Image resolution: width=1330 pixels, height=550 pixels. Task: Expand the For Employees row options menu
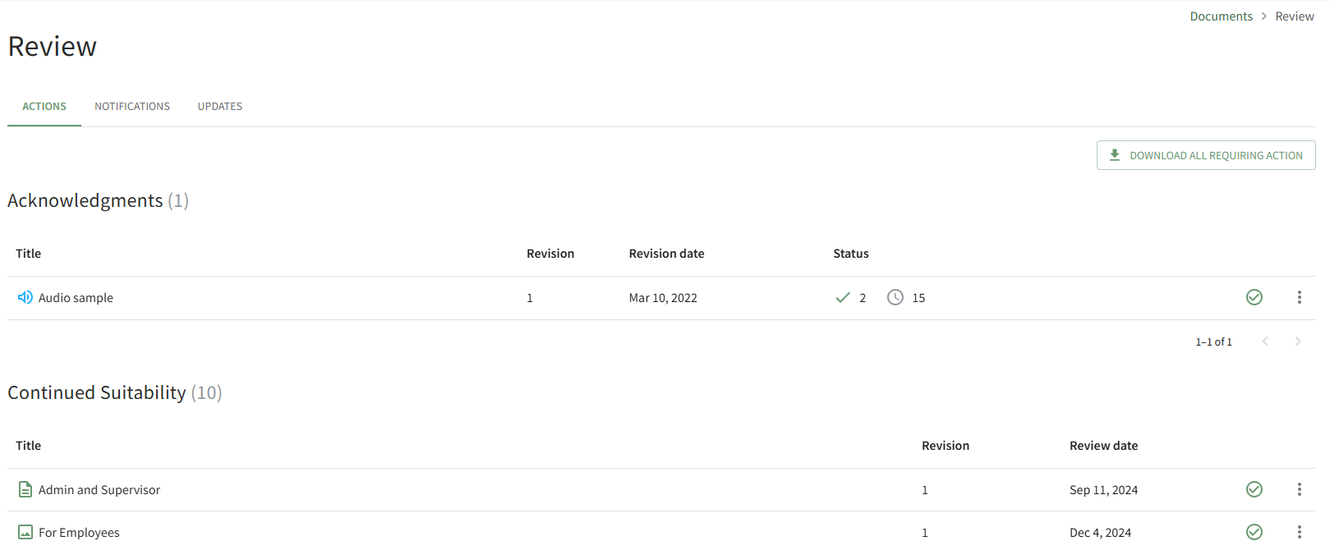pyautogui.click(x=1299, y=532)
